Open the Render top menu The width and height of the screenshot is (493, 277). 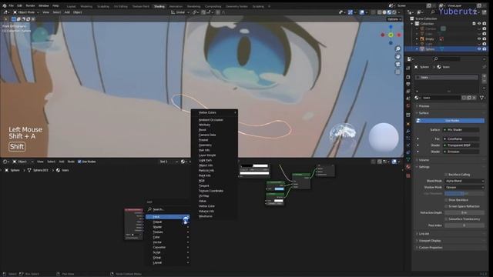tap(30, 5)
